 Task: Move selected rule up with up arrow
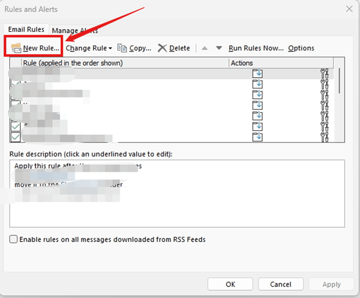[204, 48]
